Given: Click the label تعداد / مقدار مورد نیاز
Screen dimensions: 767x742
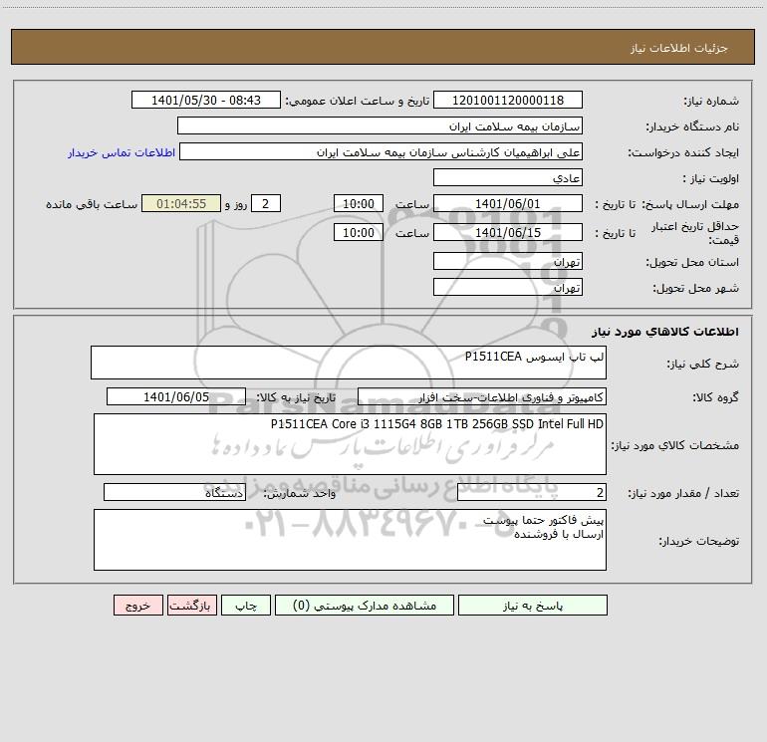Looking at the screenshot, I should (683, 494).
